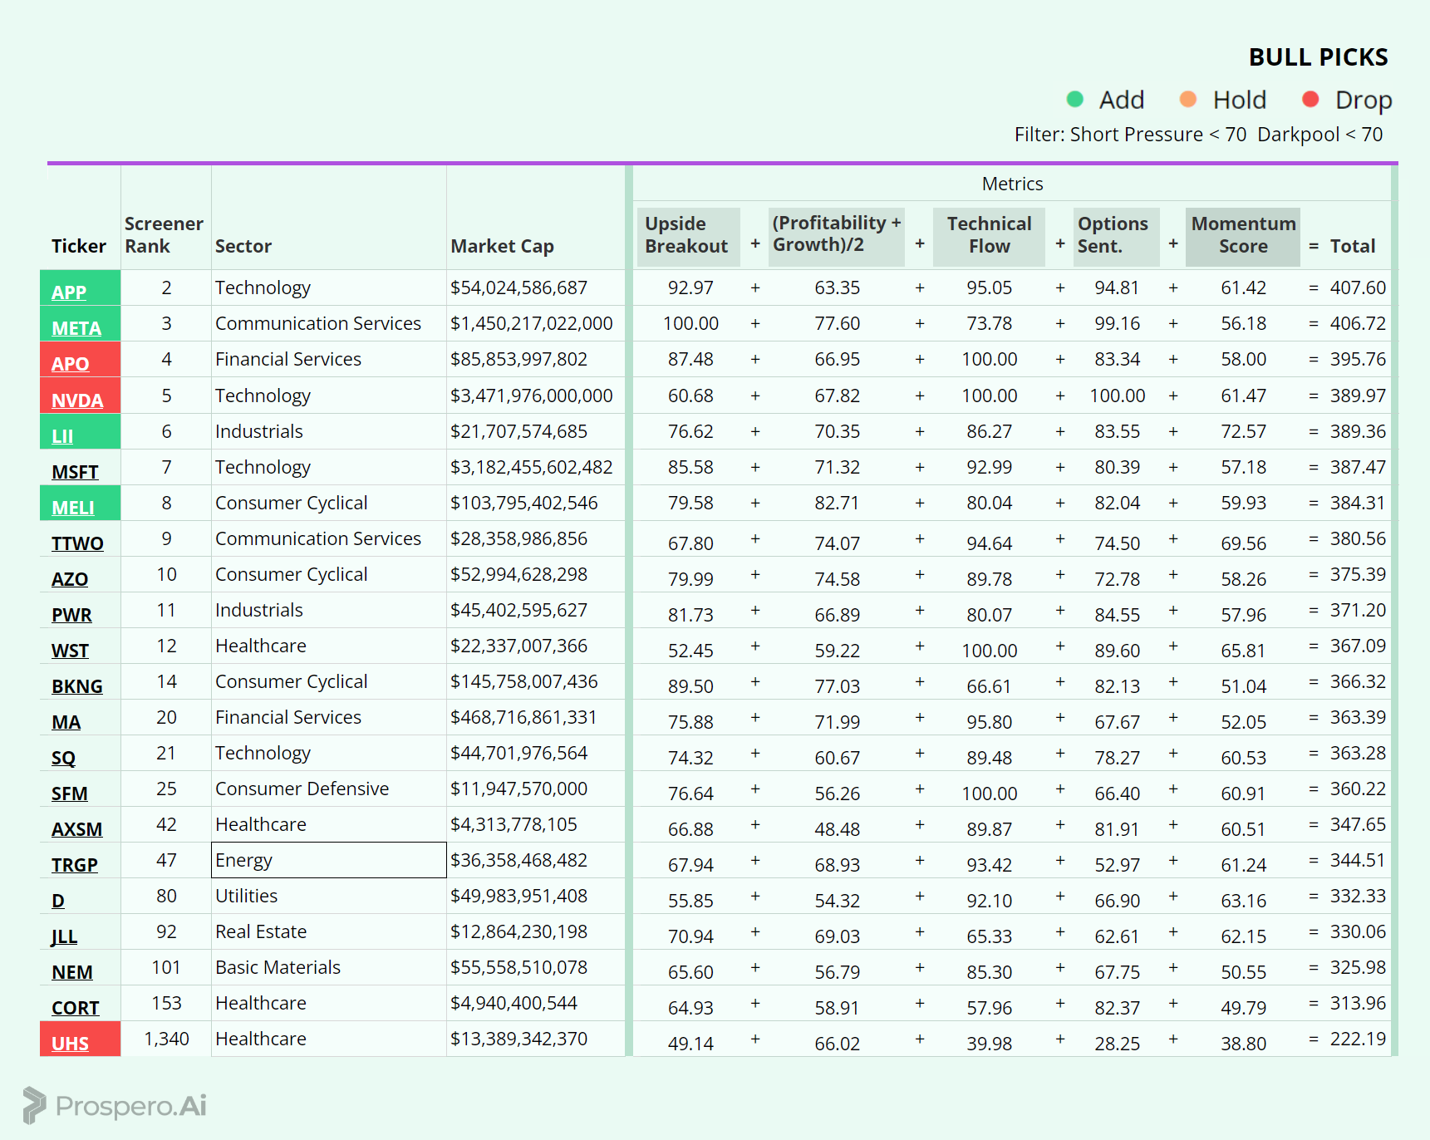Click the orange Hold legend dot
The image size is (1430, 1140).
tap(1188, 99)
